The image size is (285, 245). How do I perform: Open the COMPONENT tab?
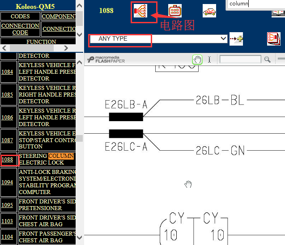pos(59,17)
